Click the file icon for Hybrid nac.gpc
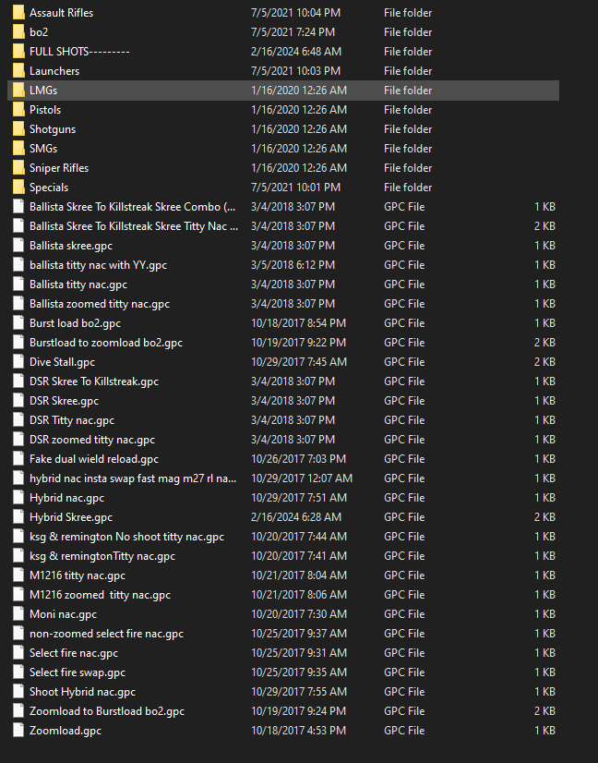Viewport: 598px width, 763px height. coord(18,498)
